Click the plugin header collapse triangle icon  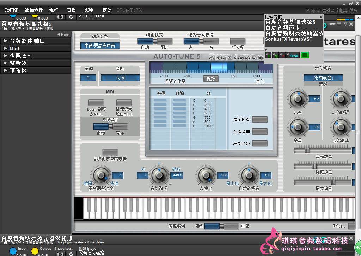pyautogui.click(x=345, y=24)
